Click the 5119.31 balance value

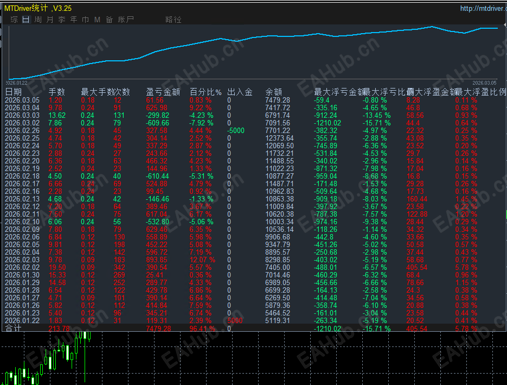[x=278, y=320]
